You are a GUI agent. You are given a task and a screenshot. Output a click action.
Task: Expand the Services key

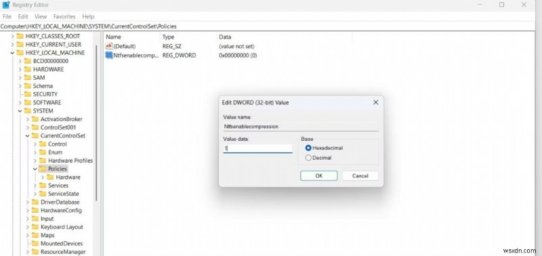(x=35, y=185)
